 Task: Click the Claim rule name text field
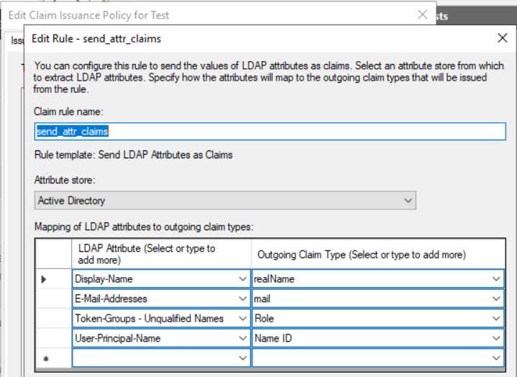(270, 132)
